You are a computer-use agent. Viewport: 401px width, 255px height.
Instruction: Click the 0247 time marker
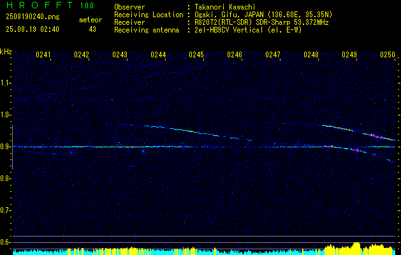[x=273, y=54]
